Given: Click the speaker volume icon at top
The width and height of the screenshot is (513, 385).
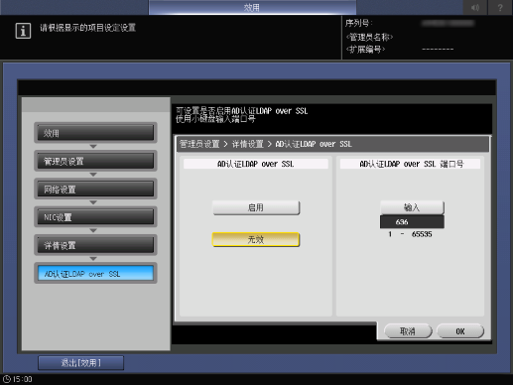Looking at the screenshot, I should tap(474, 7).
